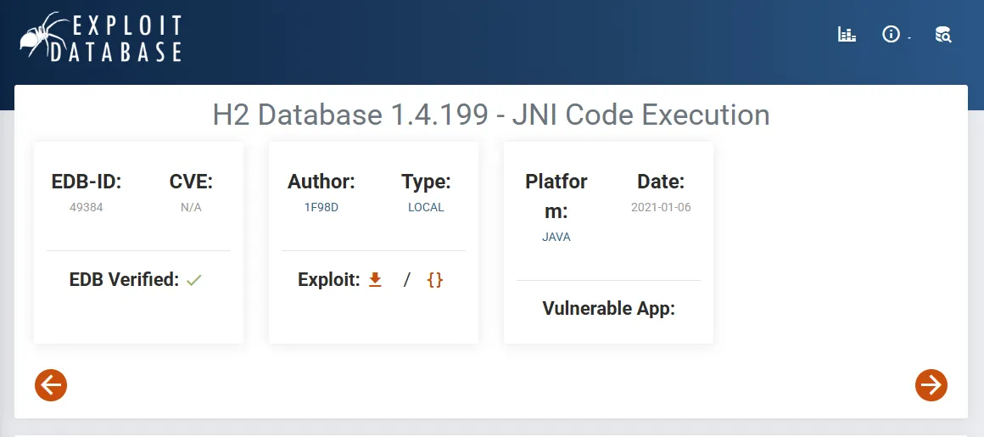The width and height of the screenshot is (984, 437).
Task: Click the Author label
Action: [321, 182]
